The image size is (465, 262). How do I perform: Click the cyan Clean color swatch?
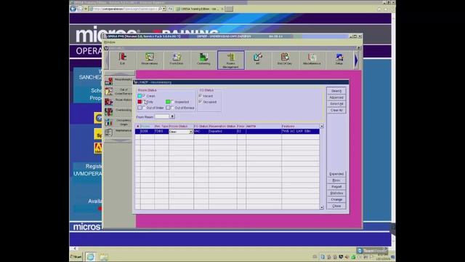pyautogui.click(x=139, y=96)
